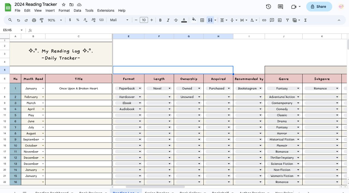Select row 13 header
This screenshot has width=349, height=193.
tap(5, 127)
